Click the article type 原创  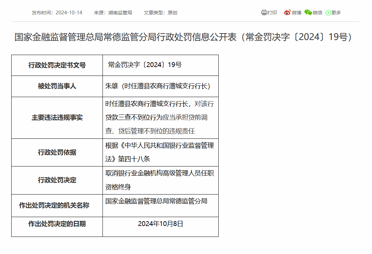click(x=172, y=13)
